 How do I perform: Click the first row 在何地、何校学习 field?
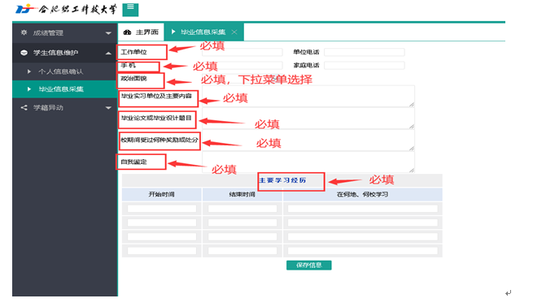363,208
